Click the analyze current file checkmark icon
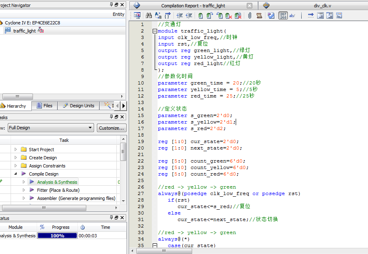Image resolution: width=368 pixels, height=254 pixels. (271, 15)
